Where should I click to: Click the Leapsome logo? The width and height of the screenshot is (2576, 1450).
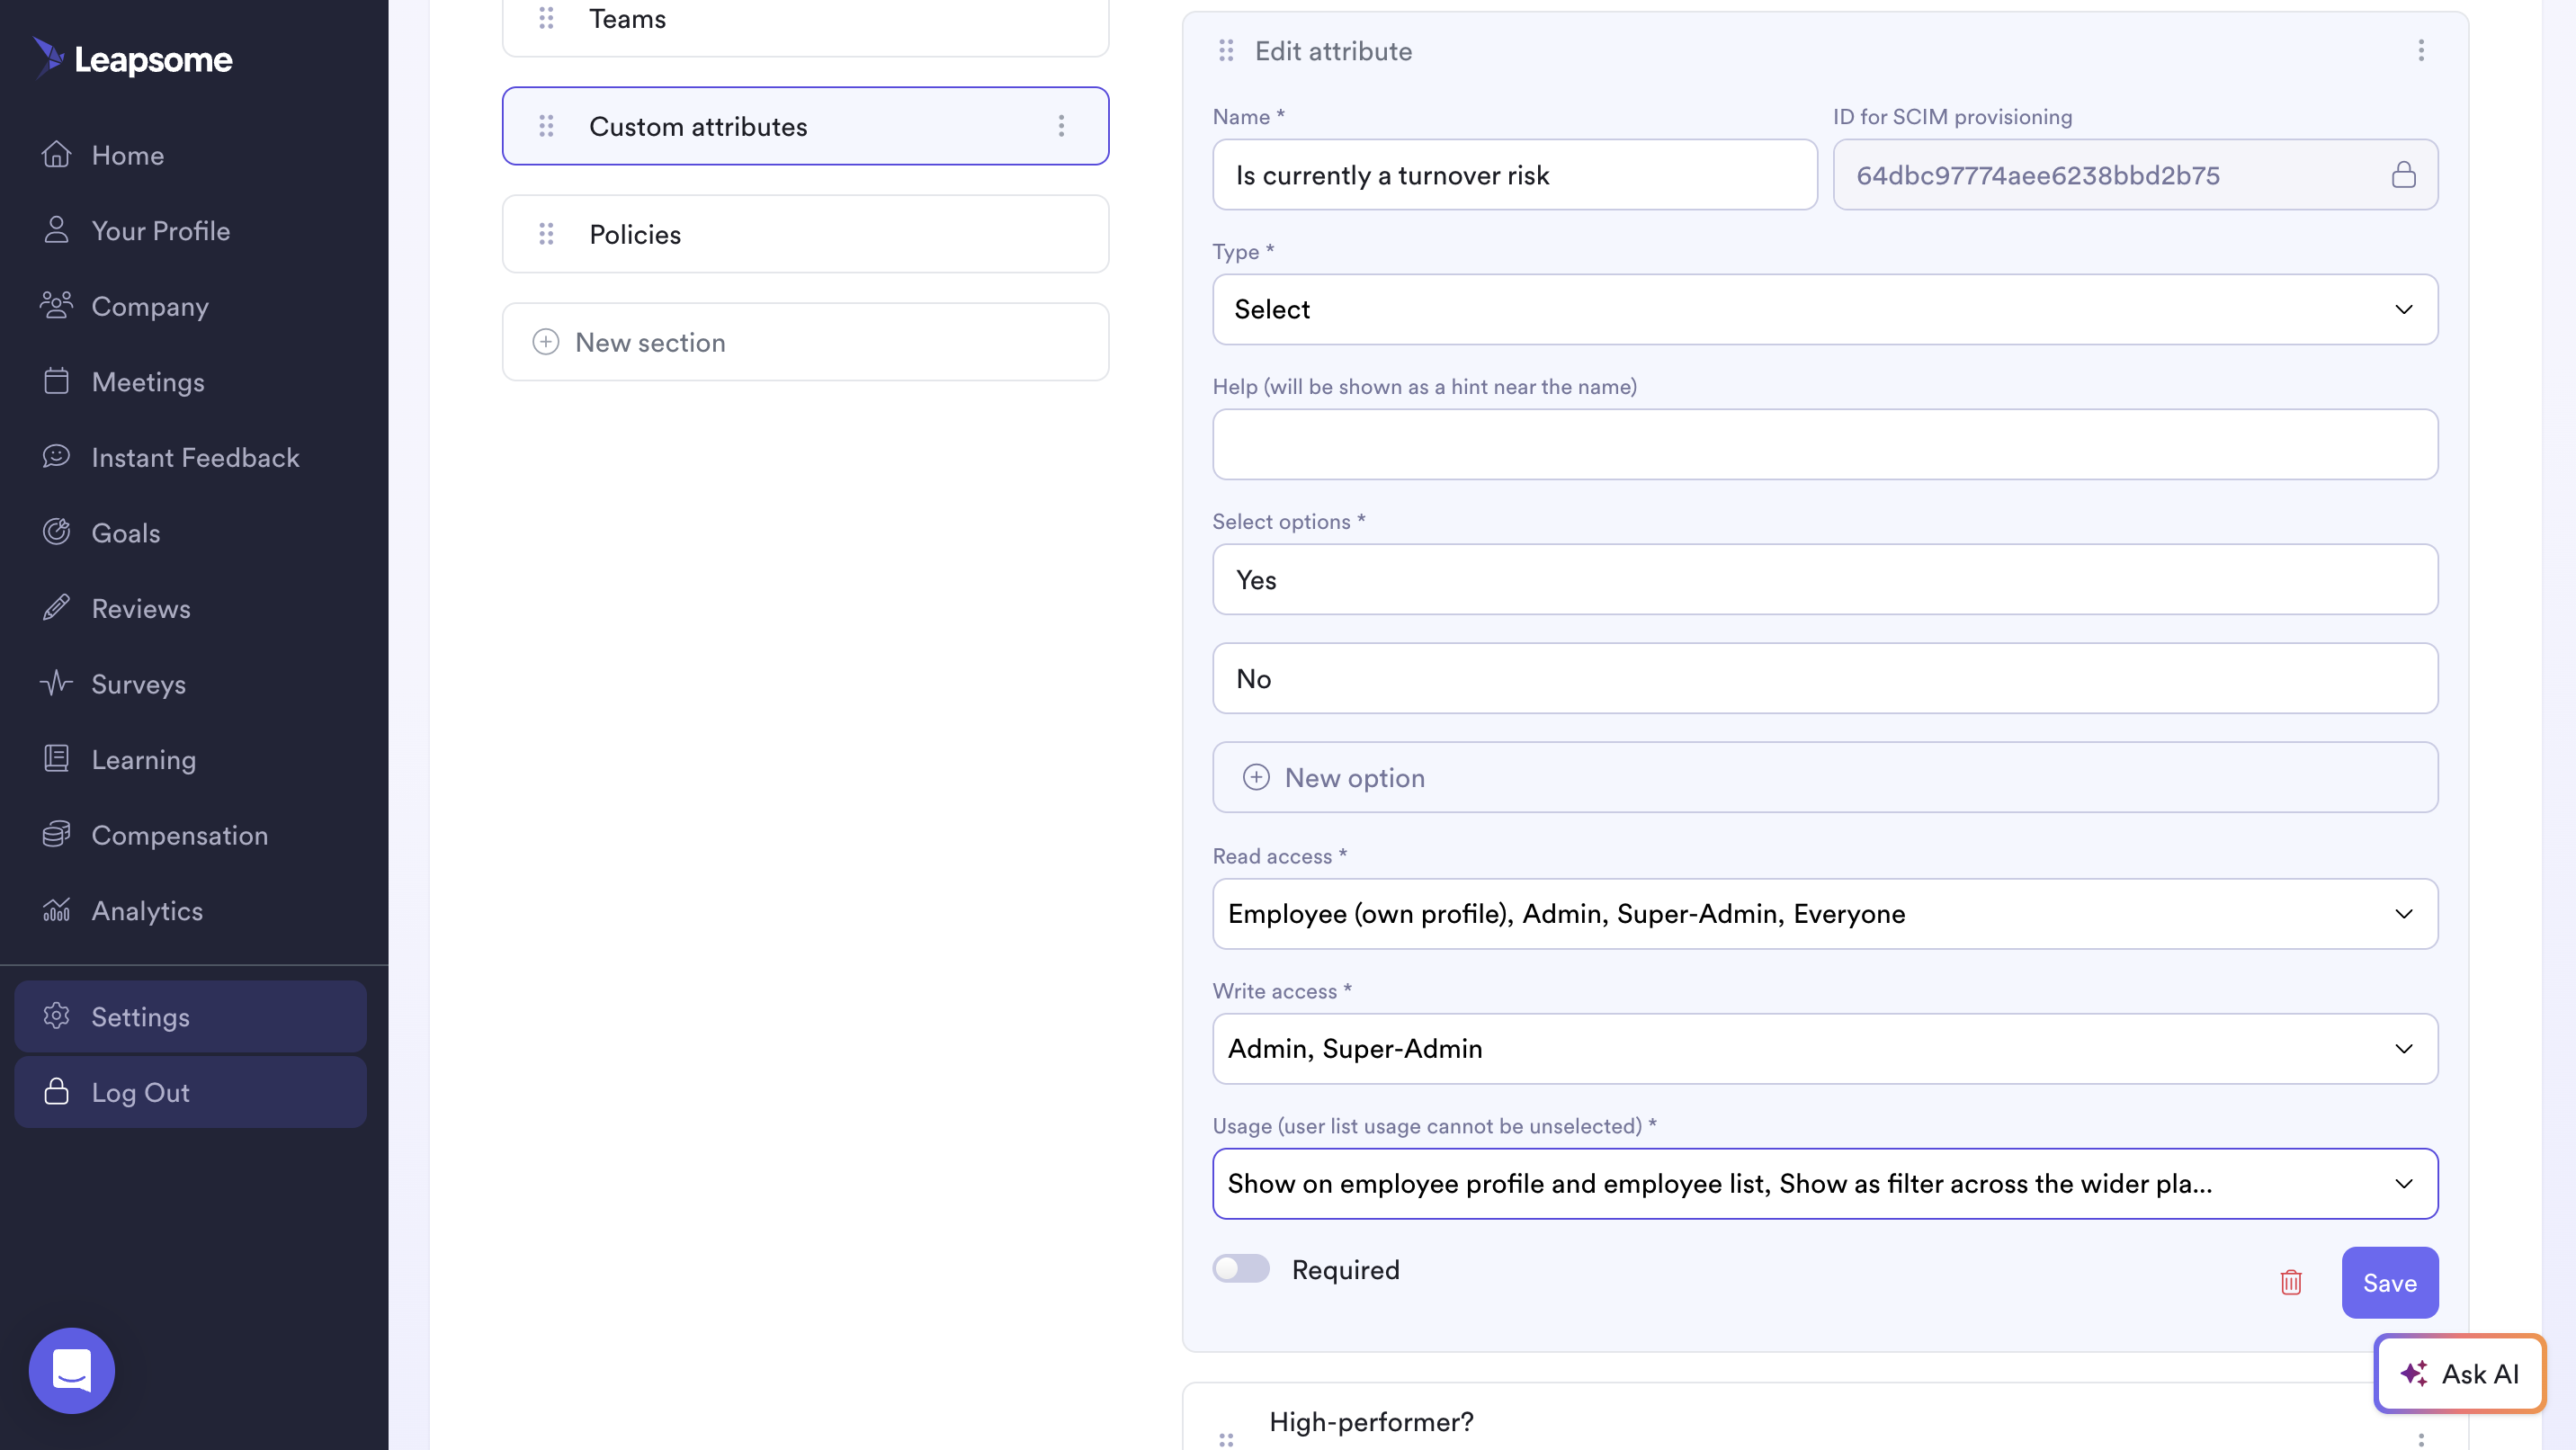(x=132, y=58)
